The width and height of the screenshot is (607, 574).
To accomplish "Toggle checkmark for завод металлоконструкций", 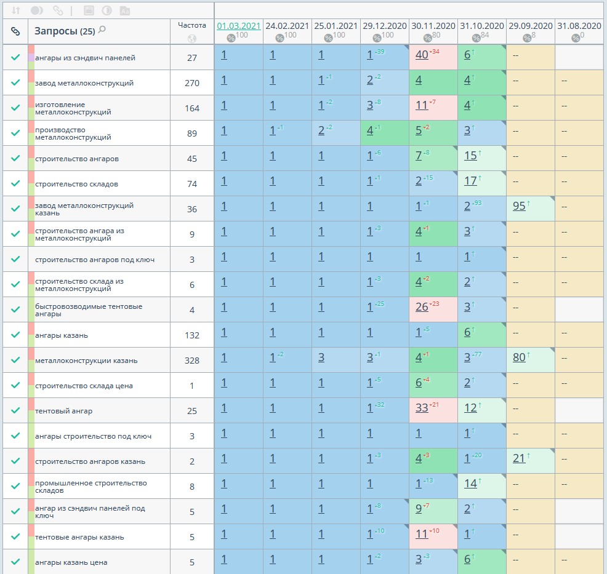I will pos(15,82).
